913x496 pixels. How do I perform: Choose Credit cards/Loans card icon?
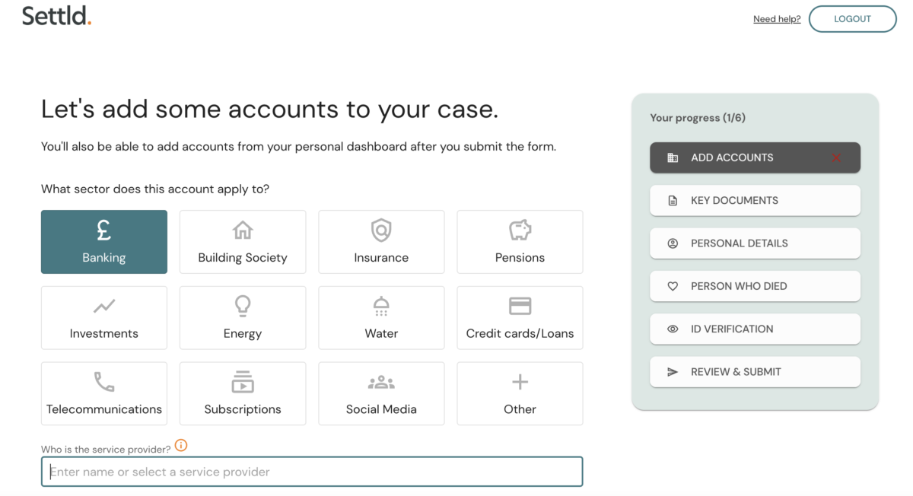(520, 306)
